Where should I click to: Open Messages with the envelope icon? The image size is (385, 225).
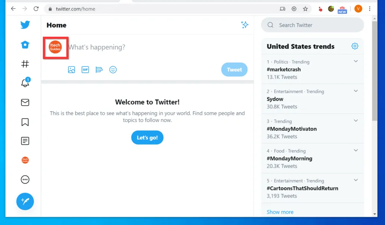[25, 102]
